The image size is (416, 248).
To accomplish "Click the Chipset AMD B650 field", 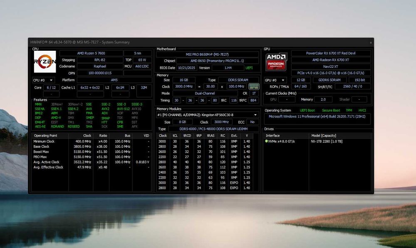I will click(217, 61).
